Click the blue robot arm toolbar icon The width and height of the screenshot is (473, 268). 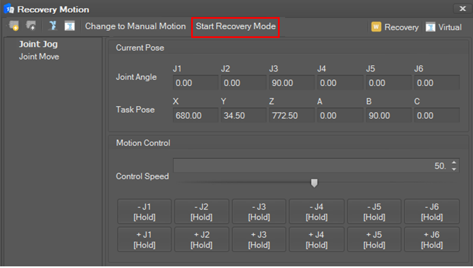click(53, 26)
